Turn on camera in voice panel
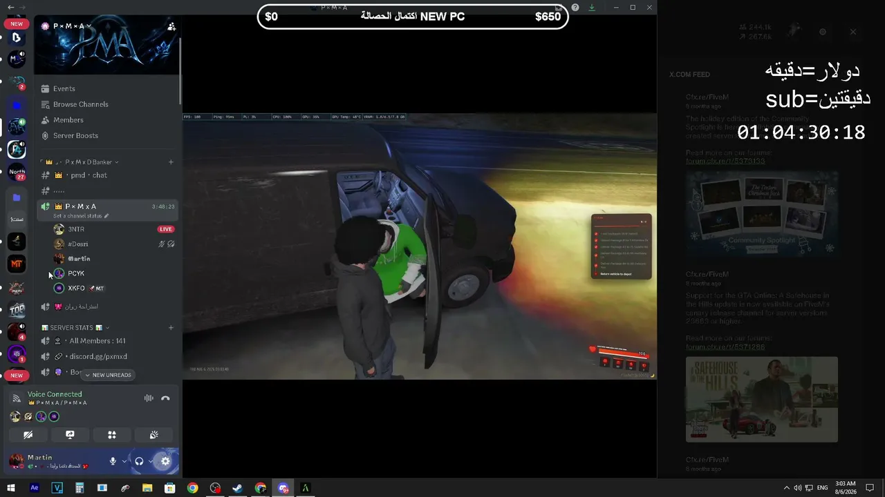The width and height of the screenshot is (885, 497). click(28, 435)
